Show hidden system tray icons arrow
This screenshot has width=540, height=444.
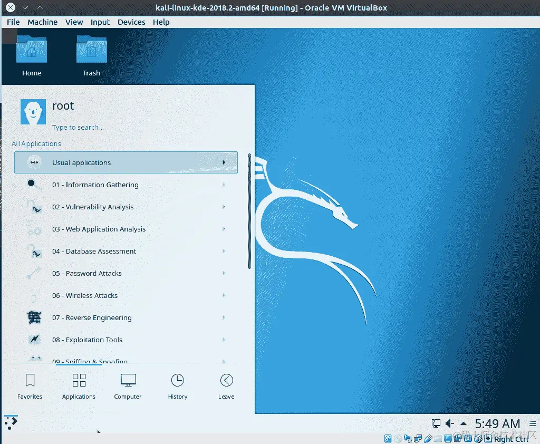(x=464, y=423)
